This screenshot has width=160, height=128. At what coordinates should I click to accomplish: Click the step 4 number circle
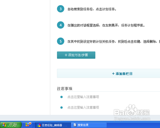coord(60,25)
